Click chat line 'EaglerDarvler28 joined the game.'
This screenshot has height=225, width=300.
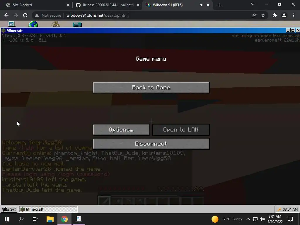[52, 169]
